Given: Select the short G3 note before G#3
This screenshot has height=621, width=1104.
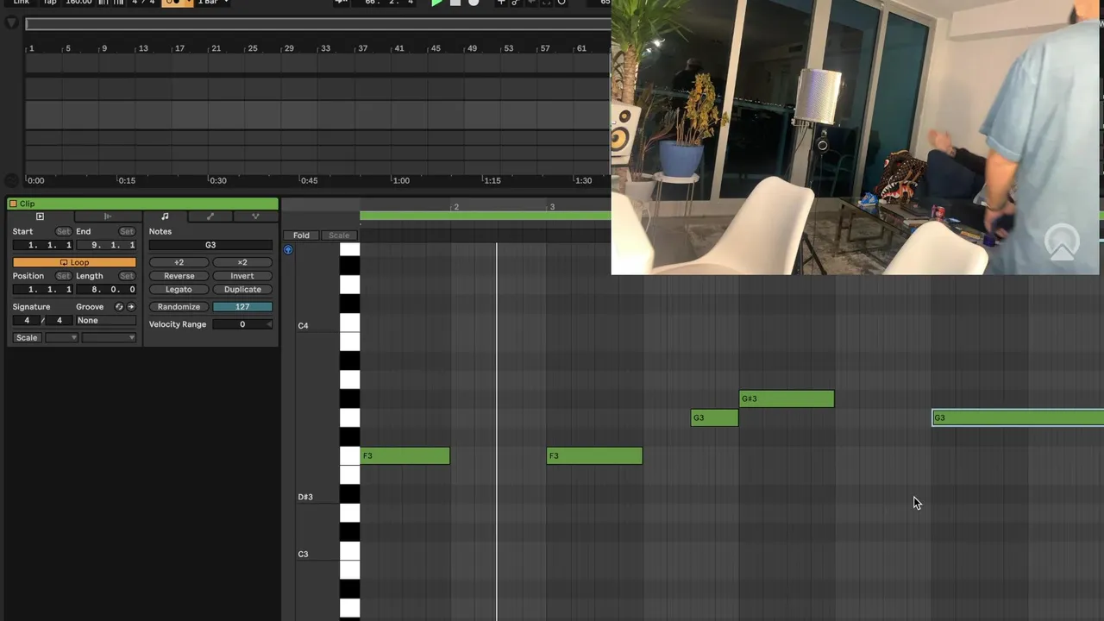Looking at the screenshot, I should point(714,417).
